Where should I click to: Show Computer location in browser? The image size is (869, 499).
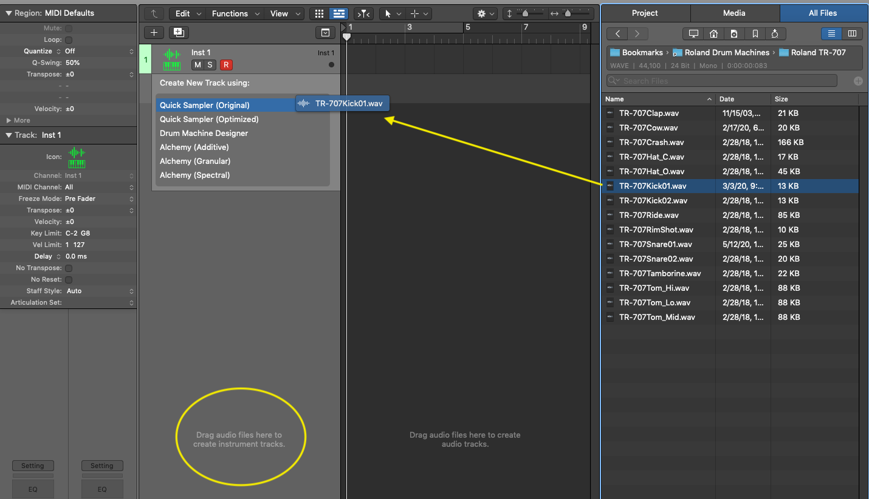pyautogui.click(x=693, y=34)
